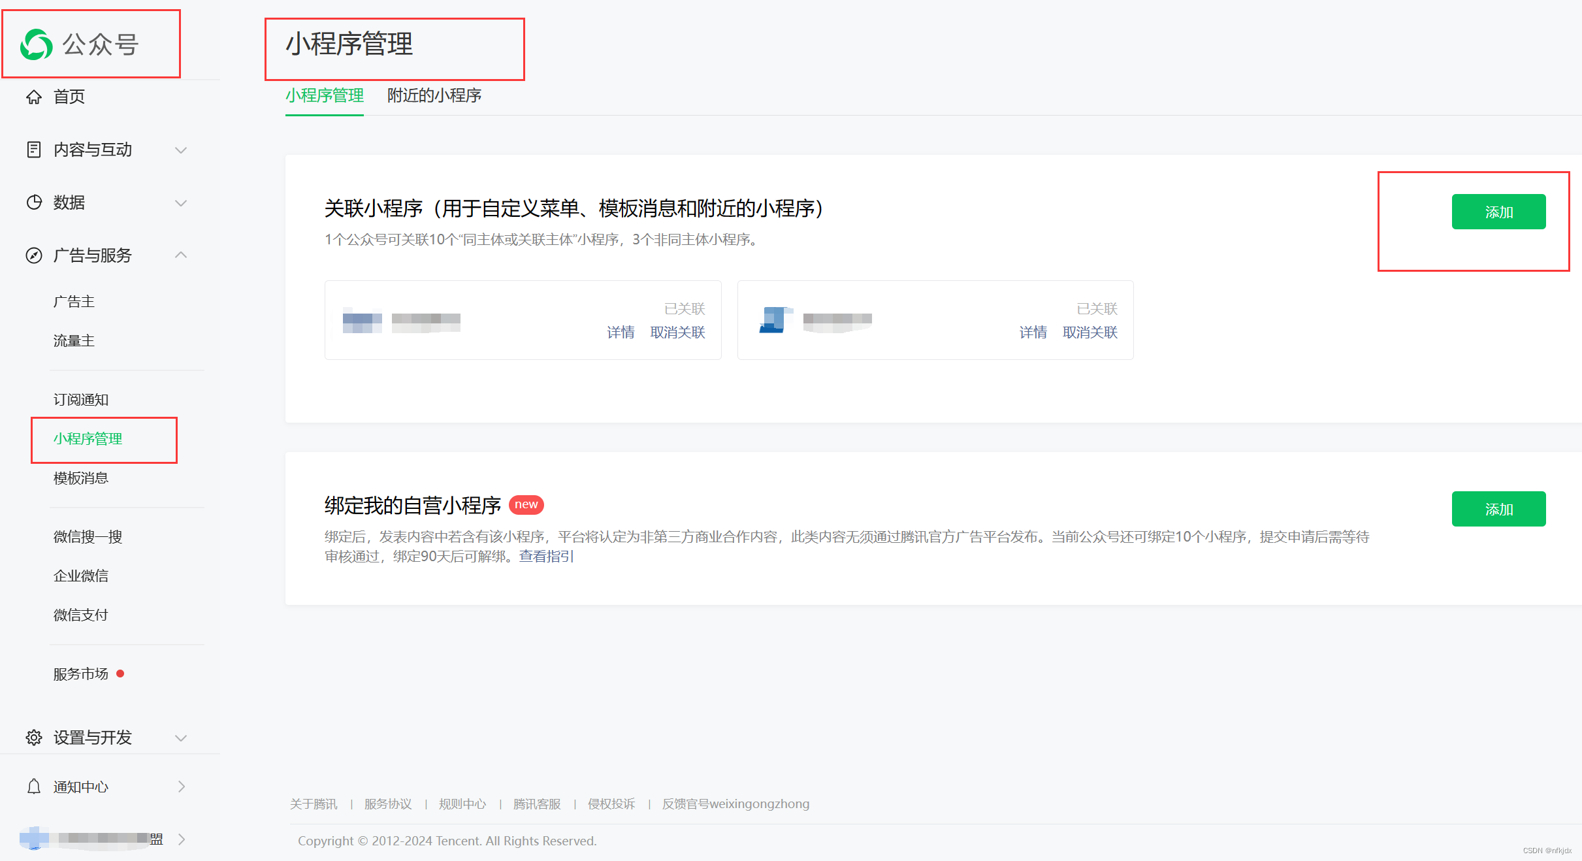Open 模板消息 in the sidebar
The image size is (1582, 861).
tap(80, 478)
